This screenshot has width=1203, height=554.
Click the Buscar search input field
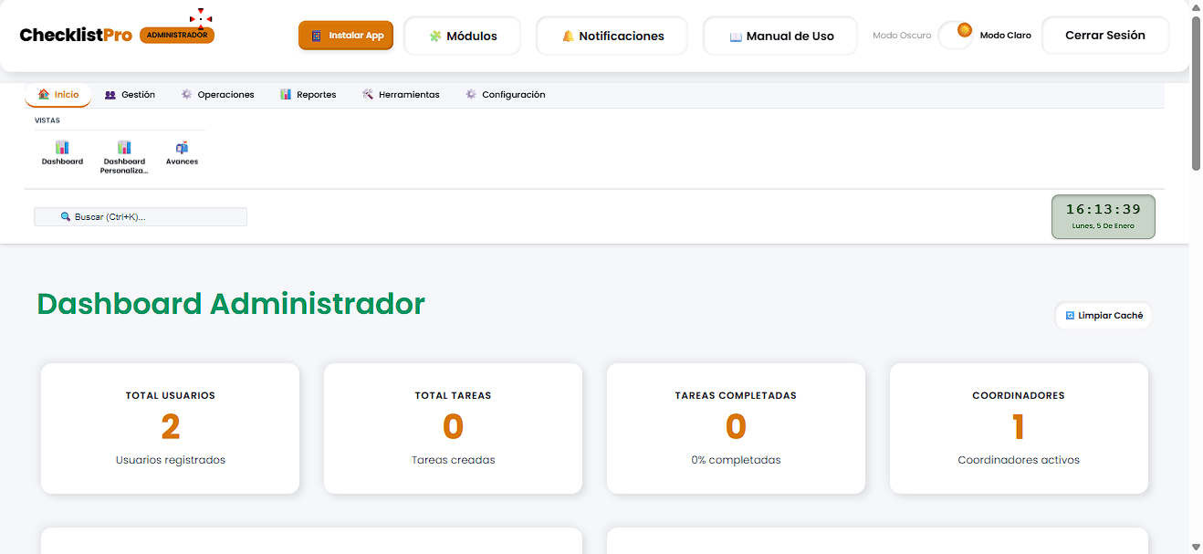[141, 216]
